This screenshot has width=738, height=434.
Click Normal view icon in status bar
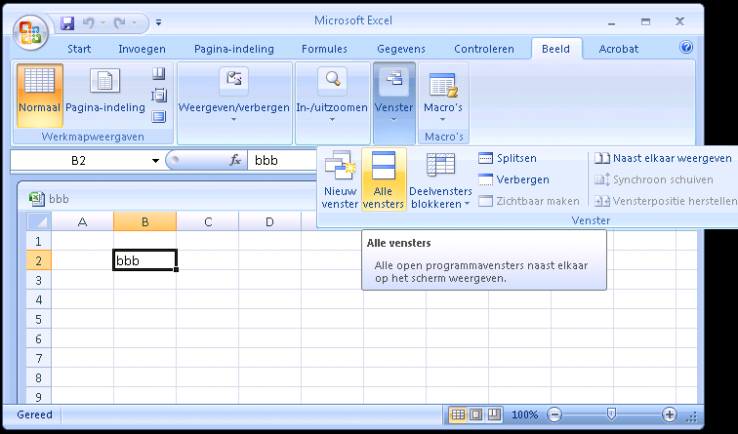point(458,414)
